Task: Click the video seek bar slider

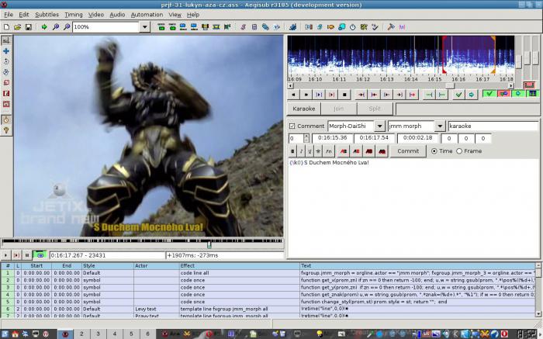Action: (x=209, y=244)
